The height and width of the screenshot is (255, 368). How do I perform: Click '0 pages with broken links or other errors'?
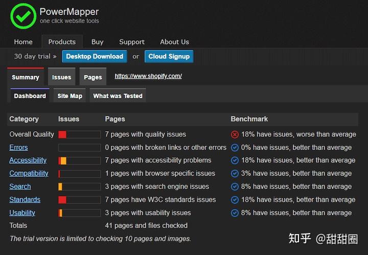(x=166, y=147)
